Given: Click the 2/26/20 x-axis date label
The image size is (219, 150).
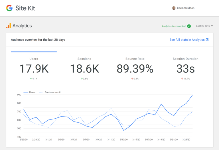Looking at the screenshot, I should [x=23, y=139].
